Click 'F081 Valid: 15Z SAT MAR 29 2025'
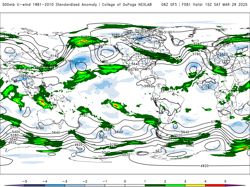250x187 pixels. click(x=214, y=4)
